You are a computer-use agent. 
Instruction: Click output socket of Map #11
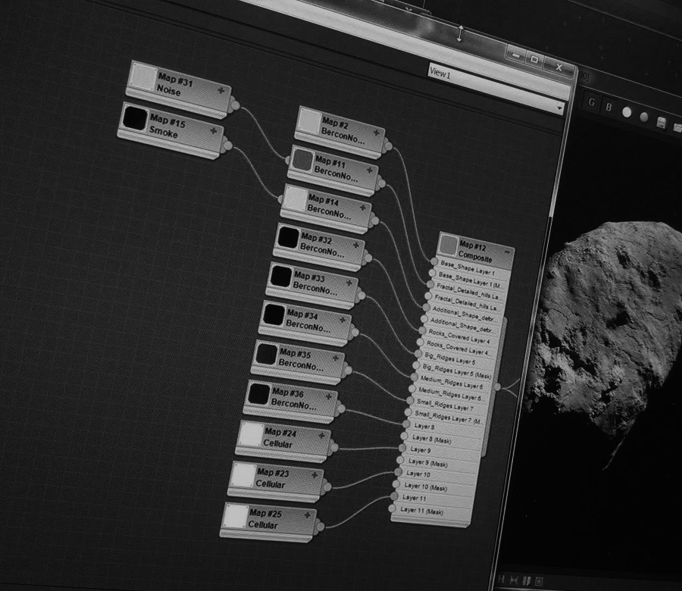[x=381, y=183]
